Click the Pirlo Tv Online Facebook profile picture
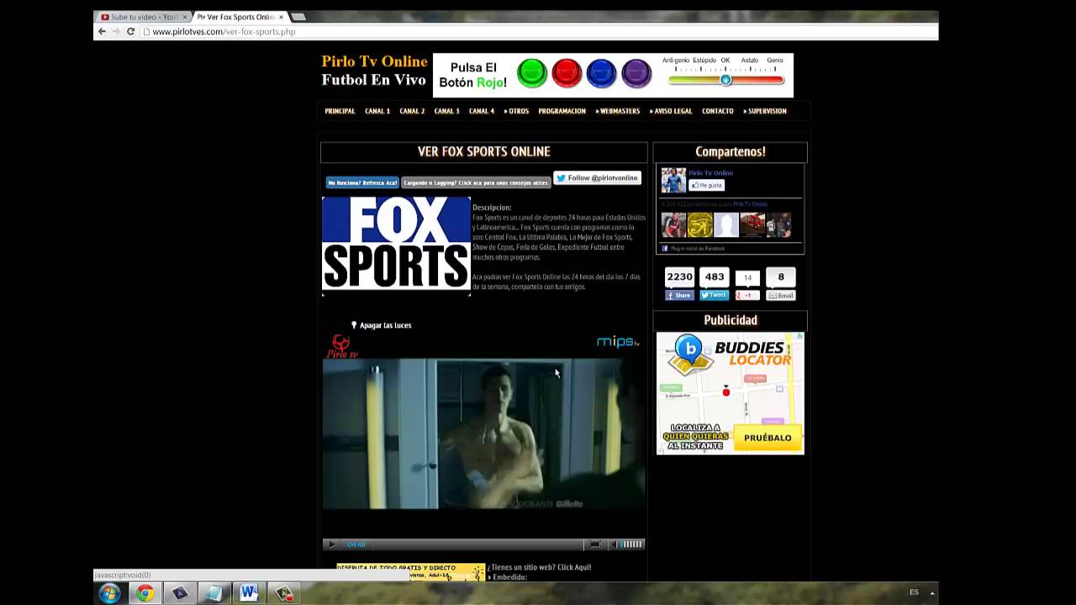Viewport: 1076px width, 605px height. (x=673, y=180)
